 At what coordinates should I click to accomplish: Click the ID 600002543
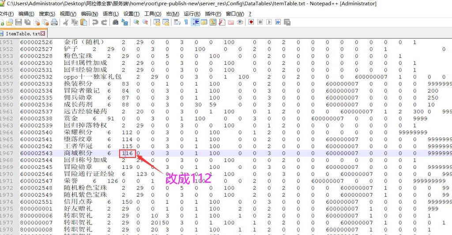pyautogui.click(x=36, y=153)
